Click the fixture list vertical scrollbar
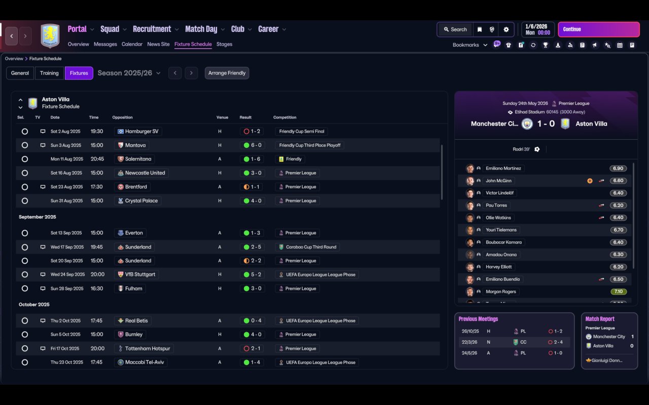 (x=442, y=172)
